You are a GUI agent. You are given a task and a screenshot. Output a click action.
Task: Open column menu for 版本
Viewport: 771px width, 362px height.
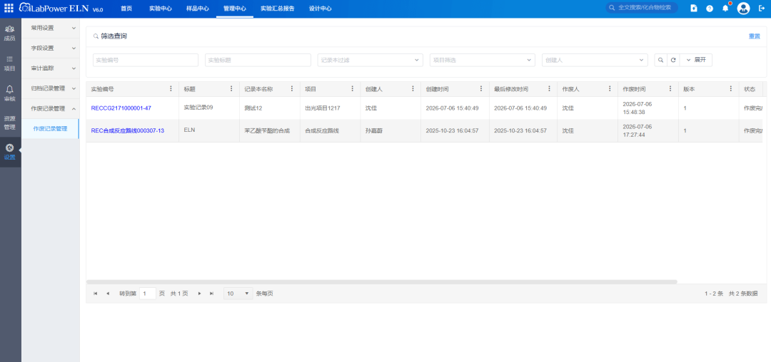pos(731,89)
